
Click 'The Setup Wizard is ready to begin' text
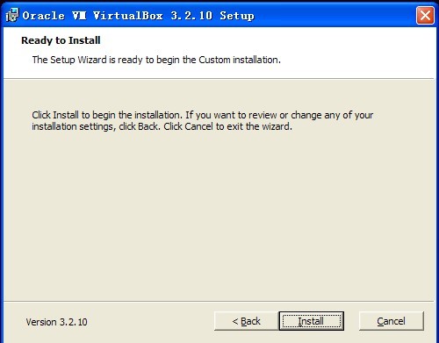pyautogui.click(x=156, y=60)
